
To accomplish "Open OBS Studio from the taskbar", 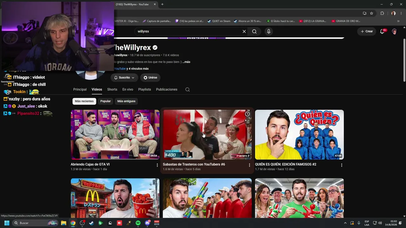I will pos(82,223).
